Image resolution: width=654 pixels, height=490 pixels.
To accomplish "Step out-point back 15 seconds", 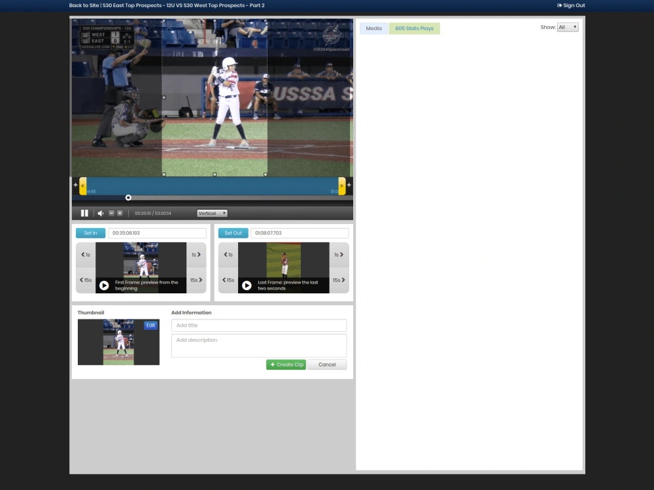I will tap(228, 280).
